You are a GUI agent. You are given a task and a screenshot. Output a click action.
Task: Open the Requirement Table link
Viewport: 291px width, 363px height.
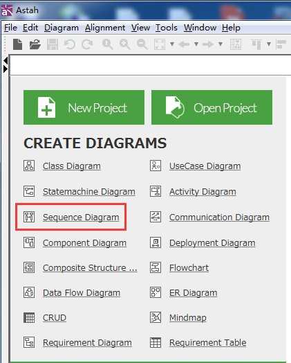(x=208, y=343)
